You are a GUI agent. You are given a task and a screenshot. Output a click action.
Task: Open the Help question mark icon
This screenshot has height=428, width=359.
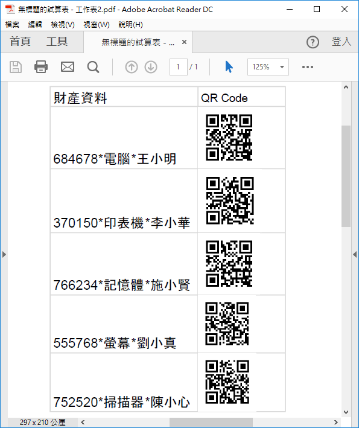(x=313, y=42)
